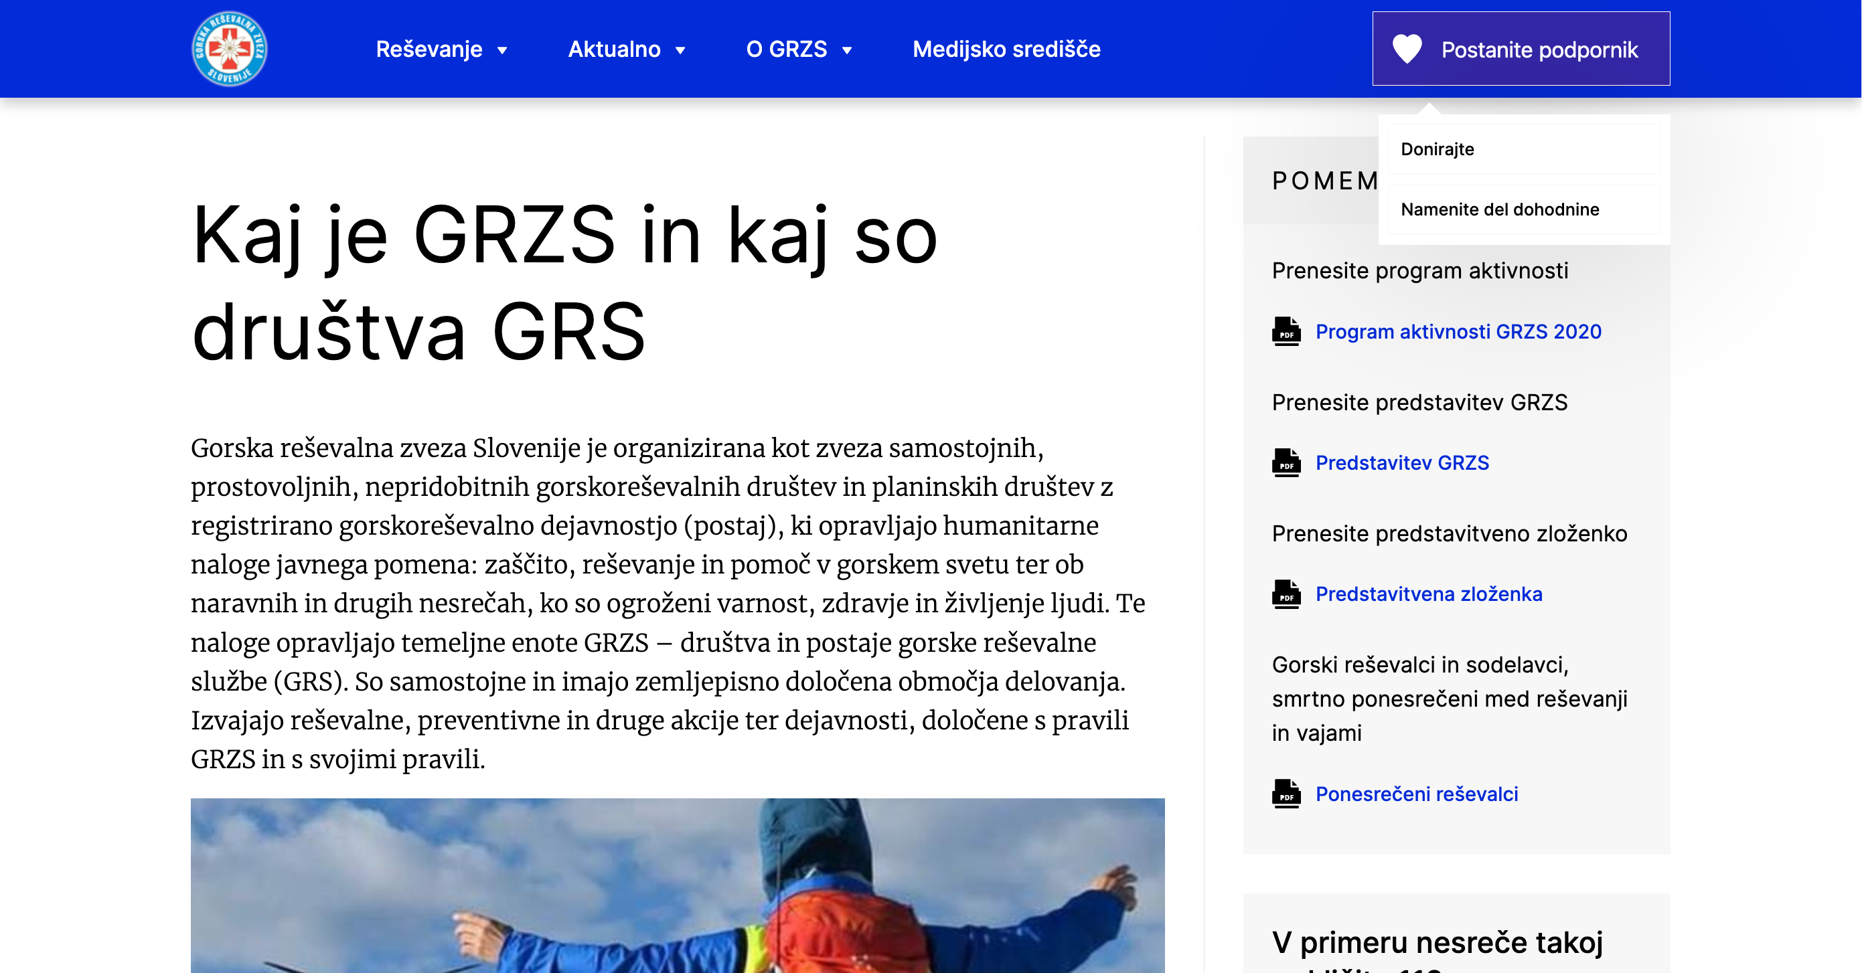Click PDF icon beside Predstavitvena zloženka
This screenshot has height=973, width=1862.
(x=1286, y=594)
